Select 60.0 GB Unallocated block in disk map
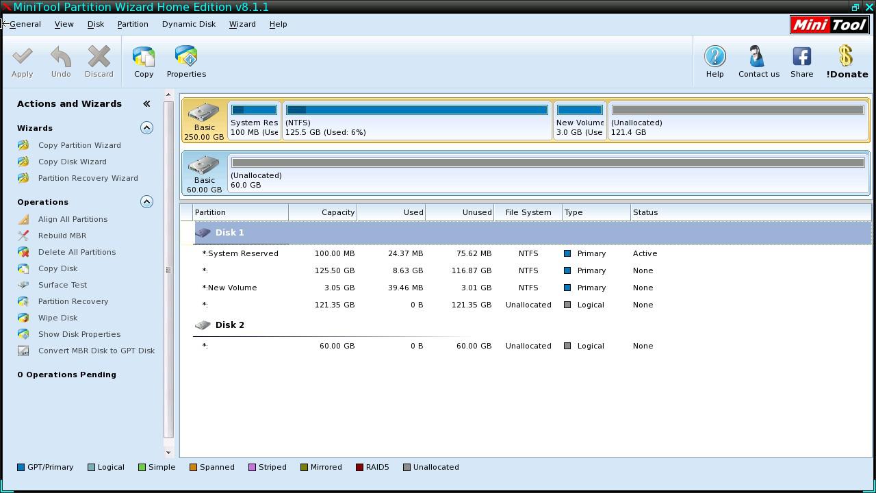 [x=547, y=173]
